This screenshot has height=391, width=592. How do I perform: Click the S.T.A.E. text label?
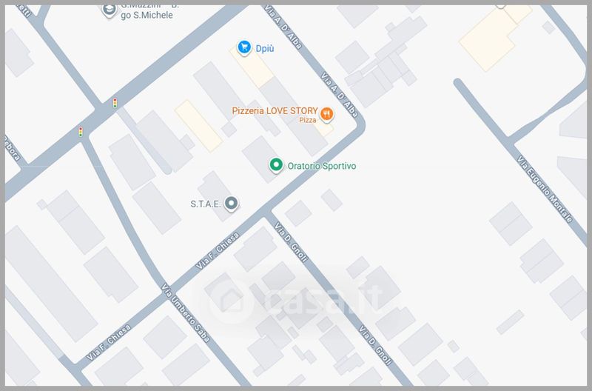[x=206, y=204]
